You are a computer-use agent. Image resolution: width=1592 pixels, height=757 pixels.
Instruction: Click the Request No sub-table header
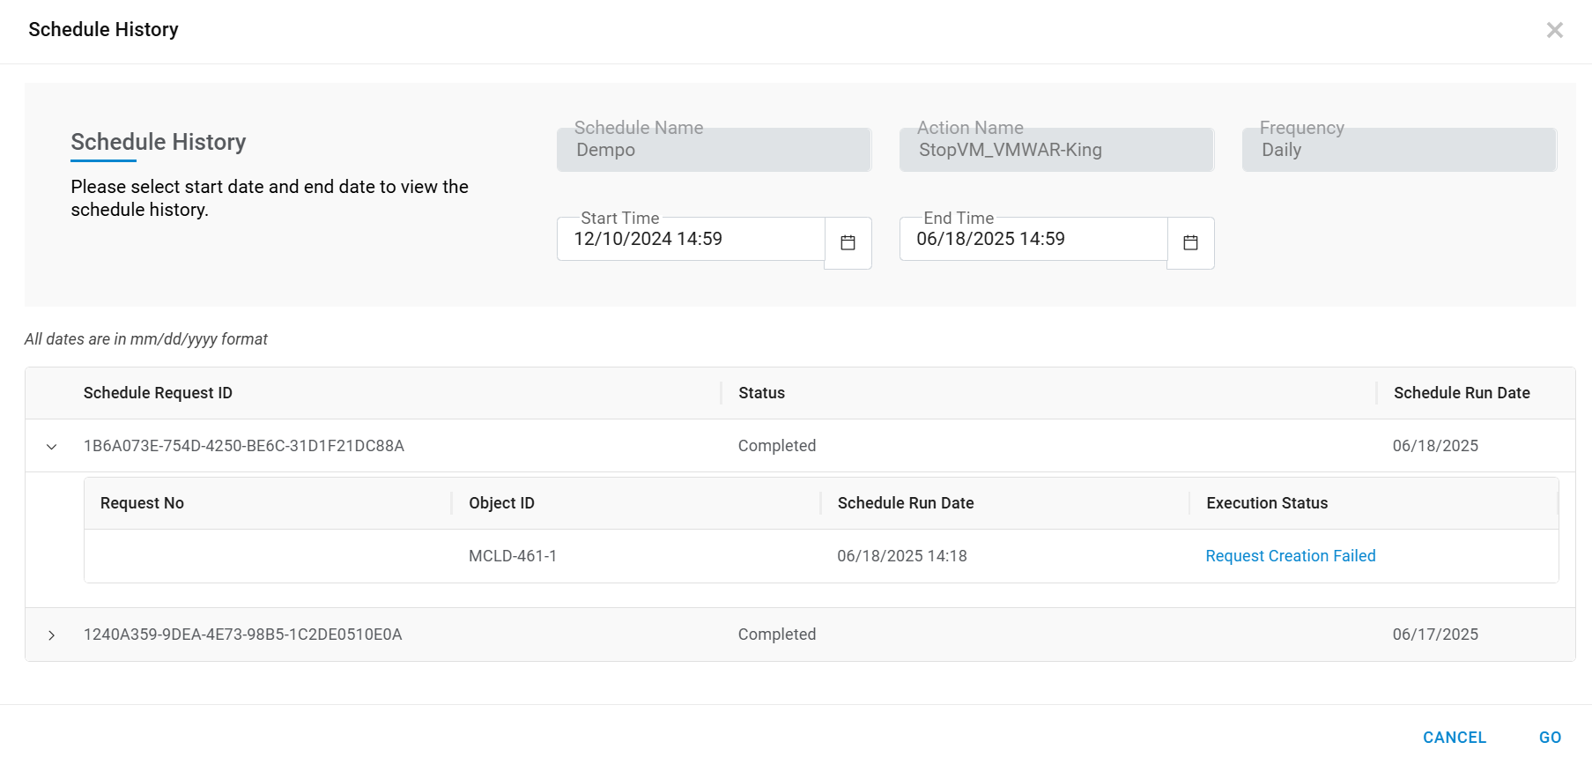tap(142, 503)
